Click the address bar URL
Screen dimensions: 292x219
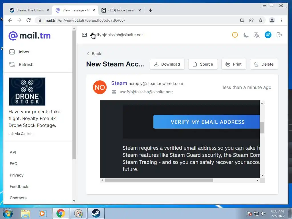(85, 20)
